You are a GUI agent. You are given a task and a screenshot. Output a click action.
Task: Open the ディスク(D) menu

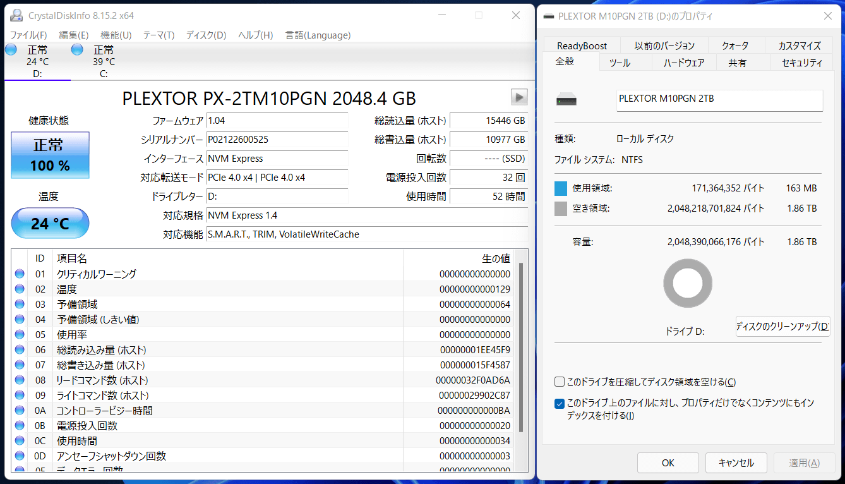point(206,35)
